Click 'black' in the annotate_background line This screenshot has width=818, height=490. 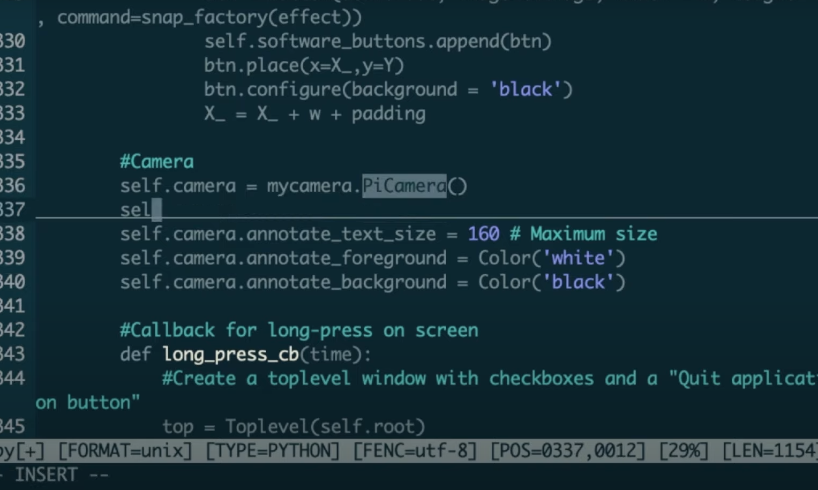pos(578,282)
